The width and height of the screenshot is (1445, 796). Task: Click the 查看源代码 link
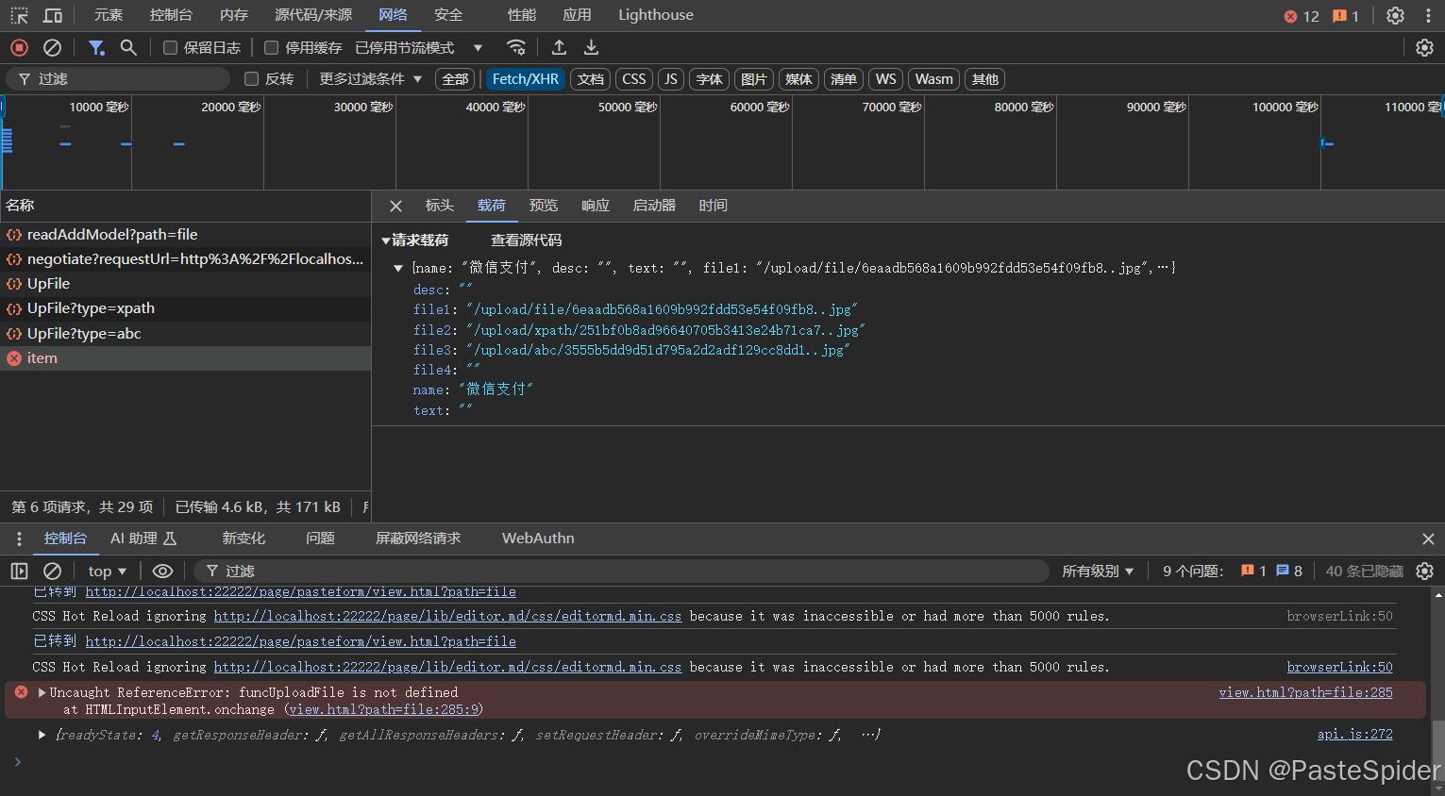(x=526, y=240)
